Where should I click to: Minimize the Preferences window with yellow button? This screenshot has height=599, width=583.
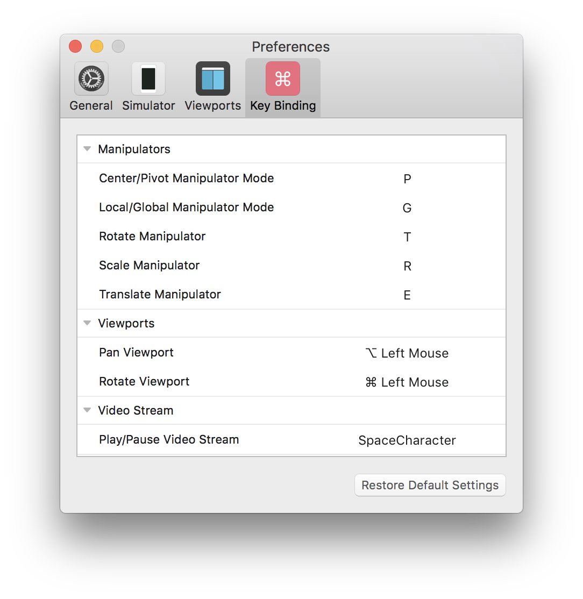coord(97,47)
